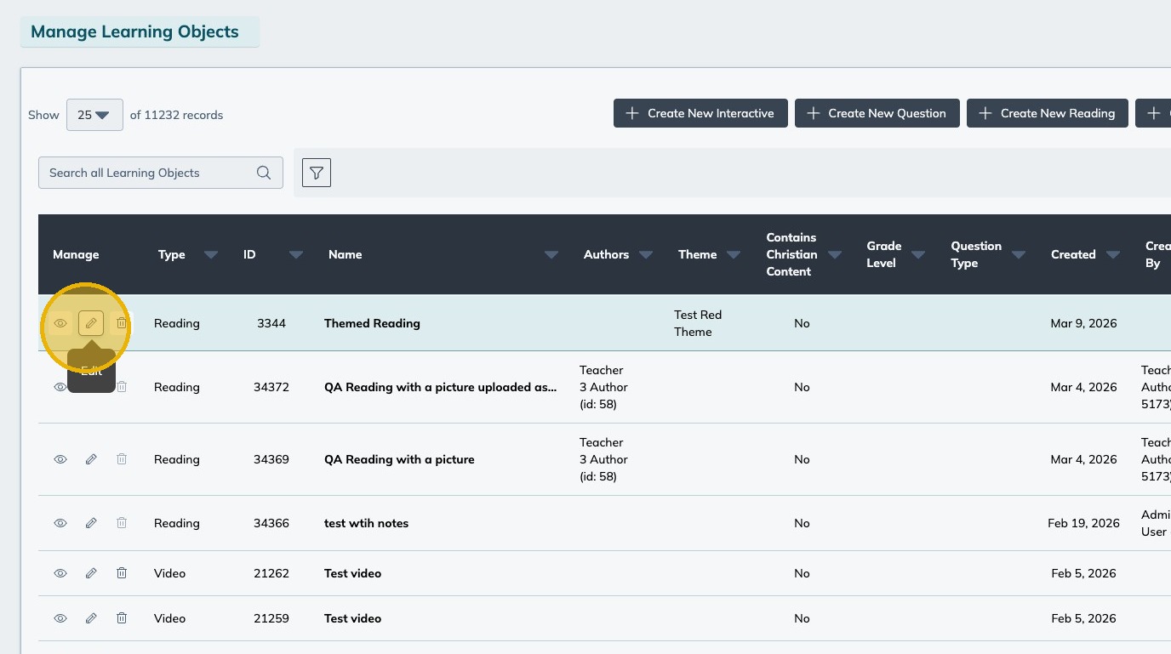Open the Show 25 records dropdown
1171x654 pixels.
(94, 115)
